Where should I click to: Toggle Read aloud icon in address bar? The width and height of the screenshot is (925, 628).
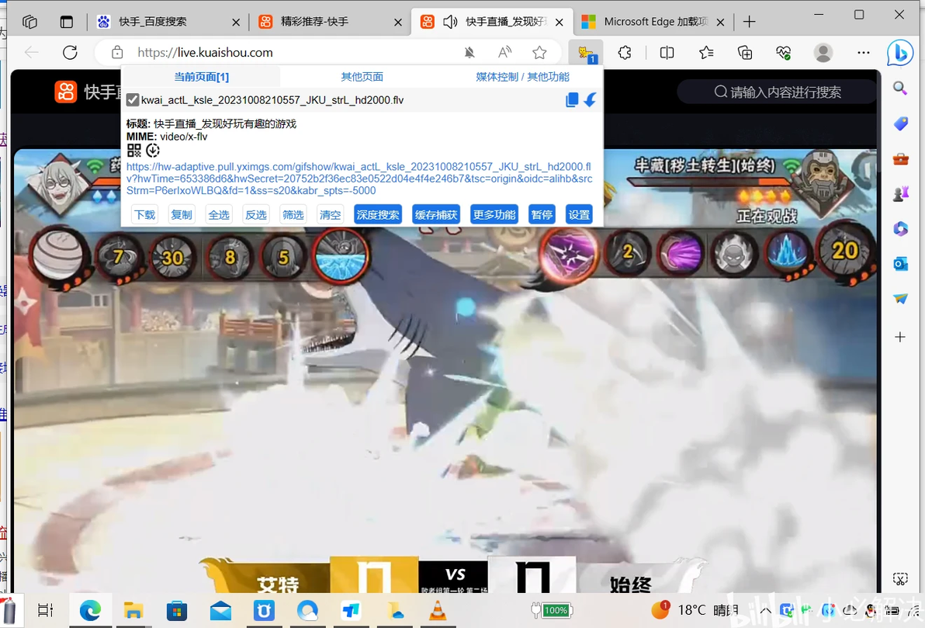[504, 53]
